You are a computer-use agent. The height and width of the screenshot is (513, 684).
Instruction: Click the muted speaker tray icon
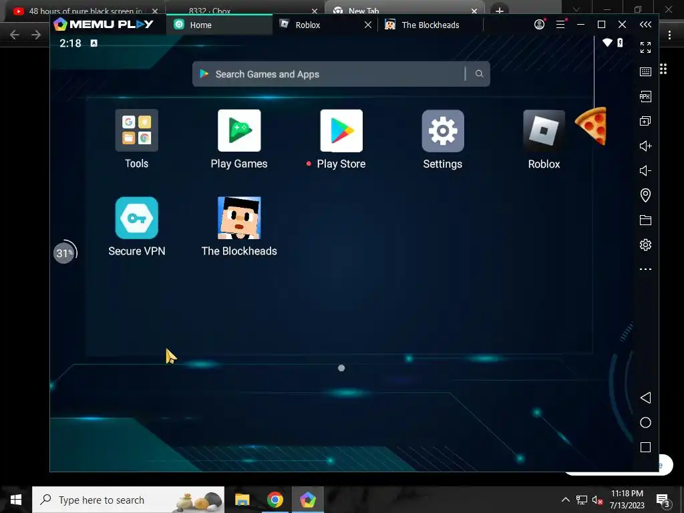point(597,500)
